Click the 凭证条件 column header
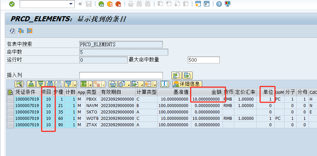 pyautogui.click(x=27, y=92)
